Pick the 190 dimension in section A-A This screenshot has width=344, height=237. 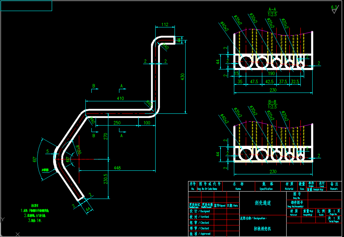271,73
